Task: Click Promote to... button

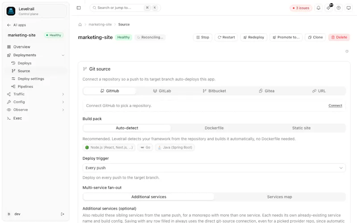Action: point(286,37)
